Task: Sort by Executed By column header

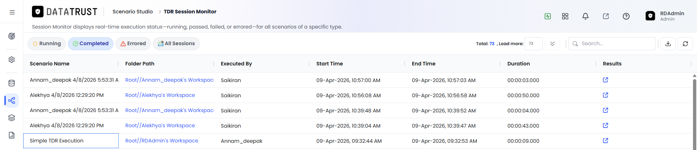Action: (236, 64)
